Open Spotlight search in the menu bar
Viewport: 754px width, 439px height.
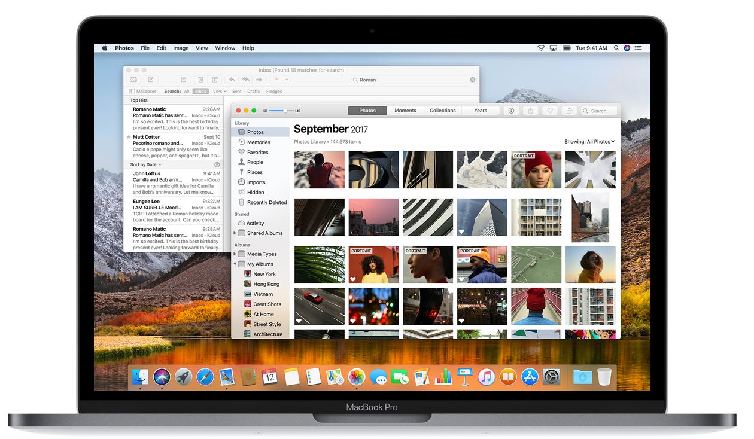[x=616, y=48]
